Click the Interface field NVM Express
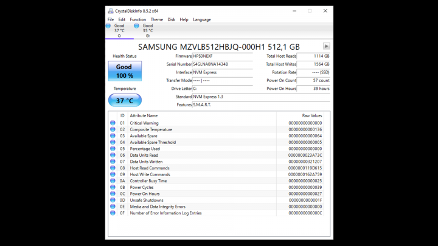Viewport: 438px width, 246px height. coord(223,72)
